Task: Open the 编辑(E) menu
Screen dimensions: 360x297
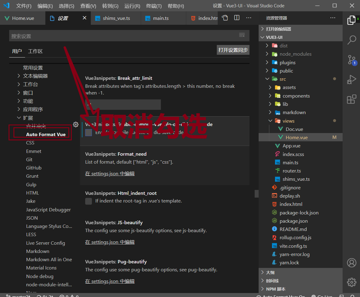Action: 45,6
